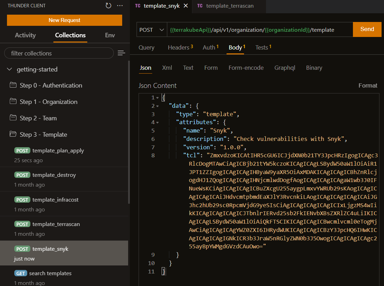Switch to the Env tab
The image size is (384, 286).
coord(110,35)
